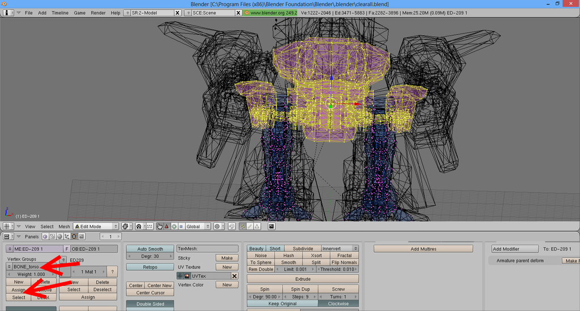Click the question mark material button
This screenshot has width=580, height=311.
(x=113, y=271)
